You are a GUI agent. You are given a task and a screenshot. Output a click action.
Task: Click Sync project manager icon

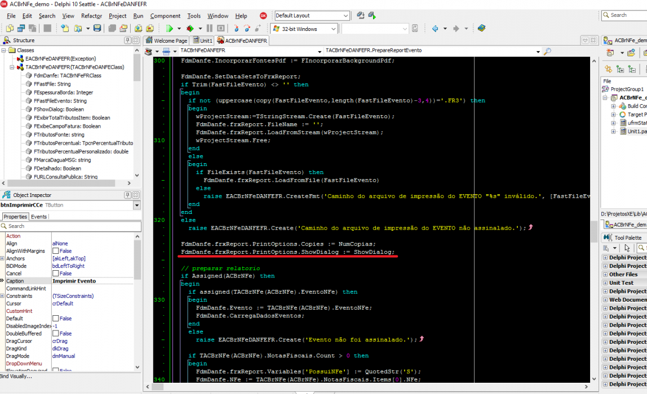tap(608, 69)
